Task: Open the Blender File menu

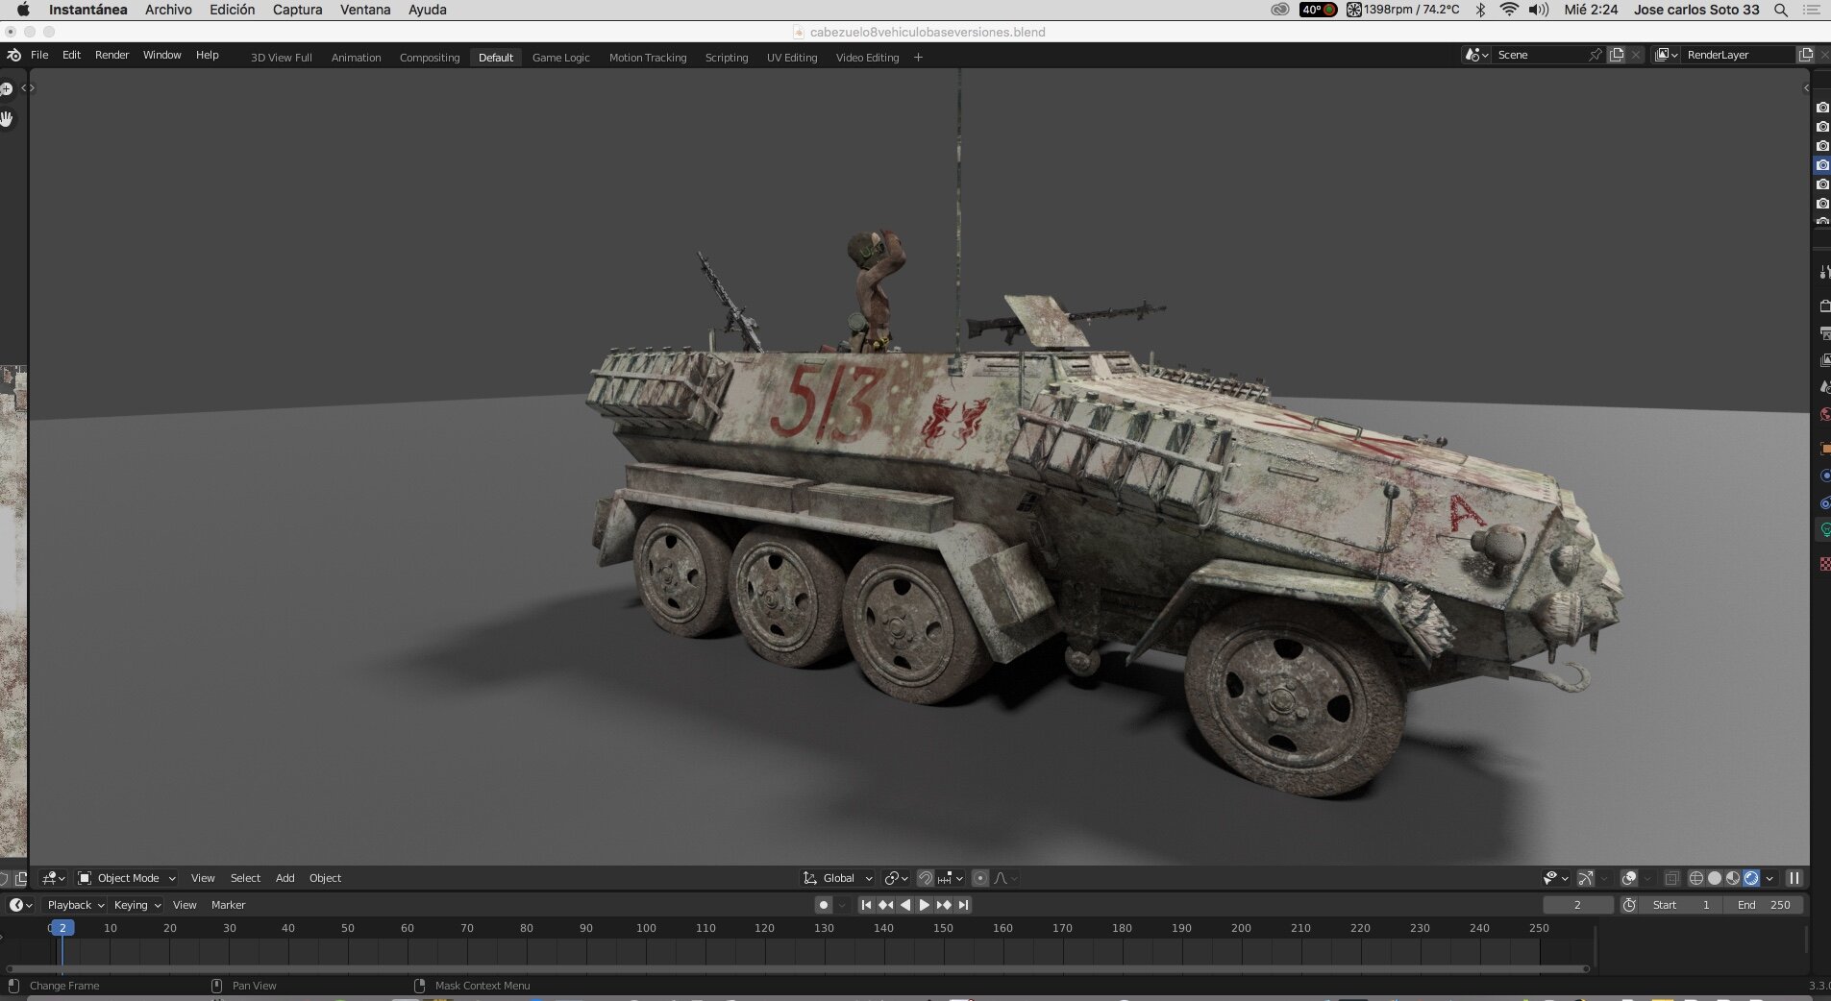Action: click(39, 56)
